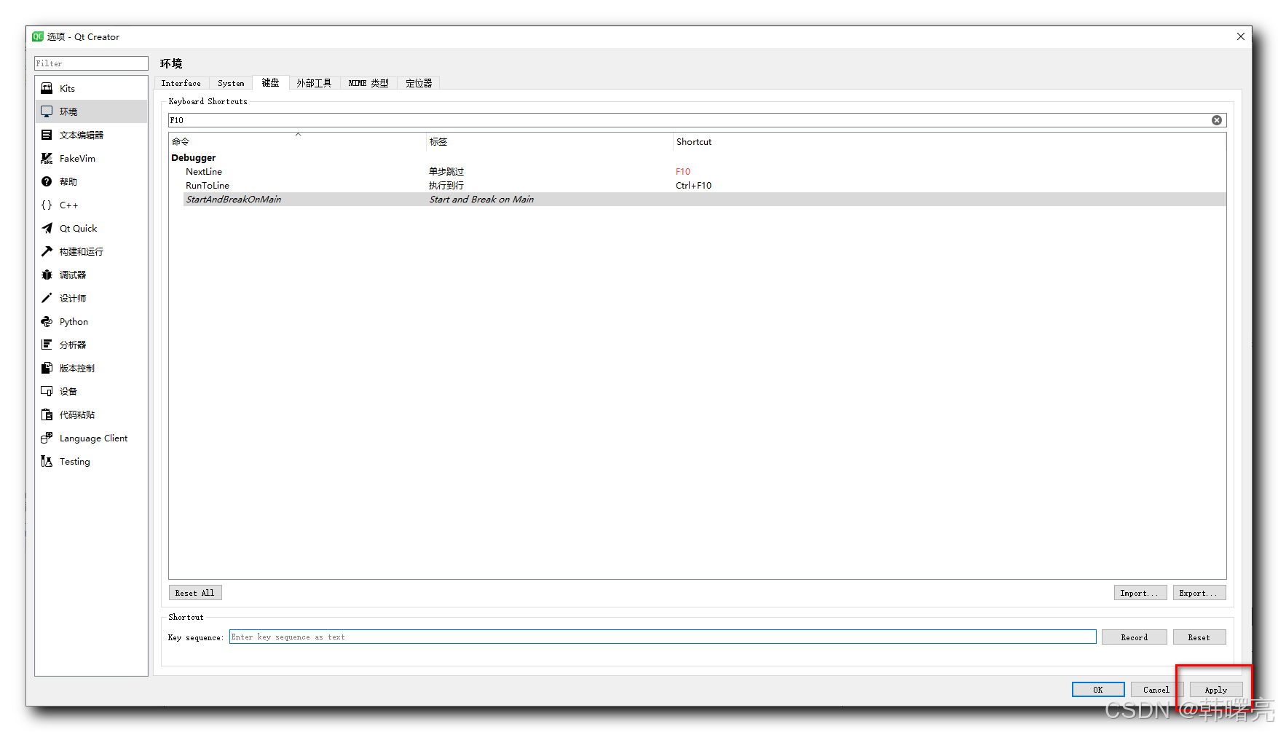This screenshot has height=732, width=1278.
Task: Click the Apply button
Action: [x=1215, y=690]
